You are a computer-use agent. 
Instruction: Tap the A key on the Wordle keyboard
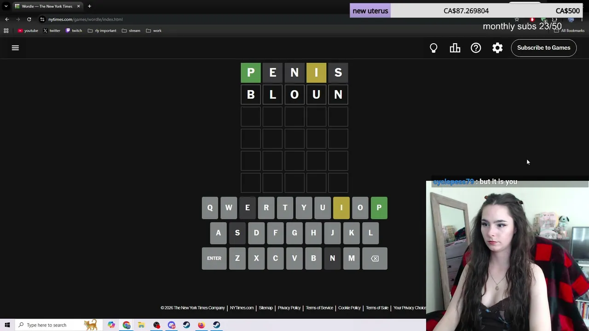tap(219, 233)
